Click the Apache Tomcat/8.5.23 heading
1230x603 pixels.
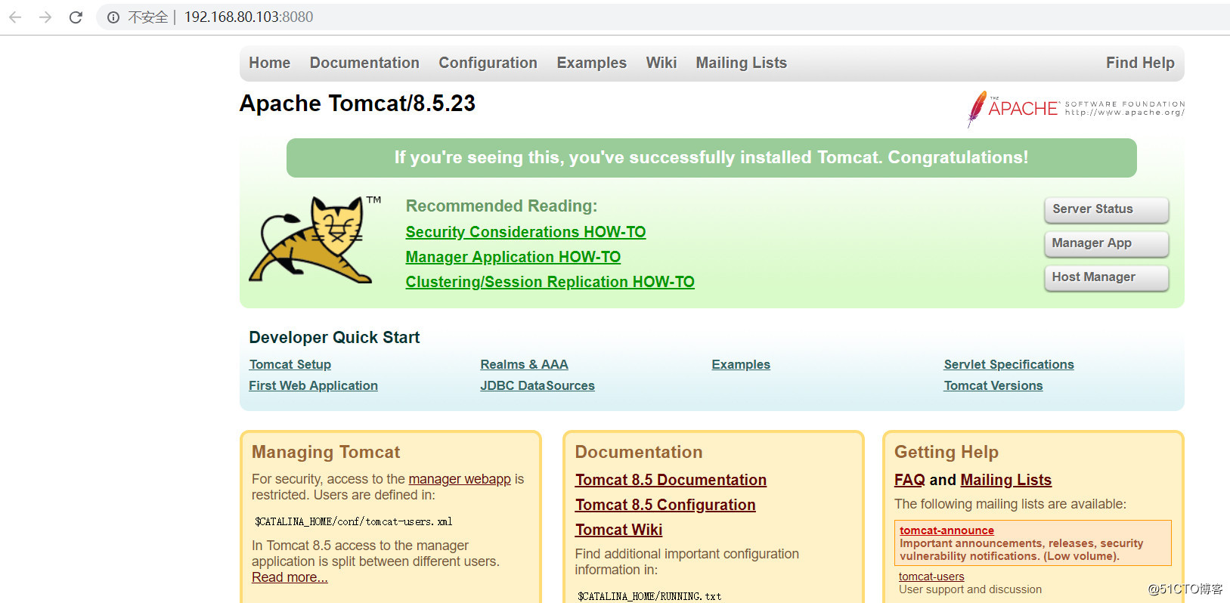pyautogui.click(x=358, y=104)
